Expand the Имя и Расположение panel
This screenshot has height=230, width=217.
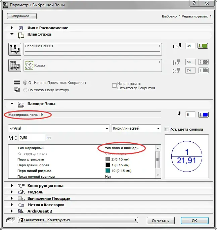tap(12, 28)
